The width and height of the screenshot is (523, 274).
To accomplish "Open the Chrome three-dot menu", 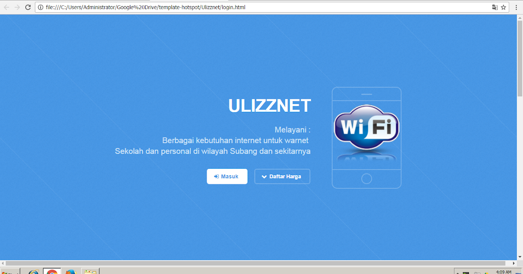I will (x=516, y=7).
